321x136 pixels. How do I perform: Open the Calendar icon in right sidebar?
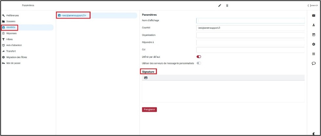click(313, 34)
